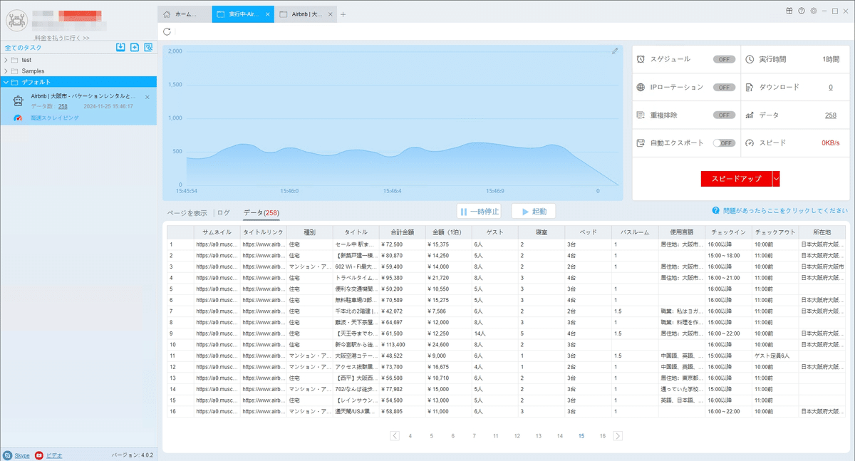
Task: Switch to the ホーム tab
Action: tap(185, 14)
